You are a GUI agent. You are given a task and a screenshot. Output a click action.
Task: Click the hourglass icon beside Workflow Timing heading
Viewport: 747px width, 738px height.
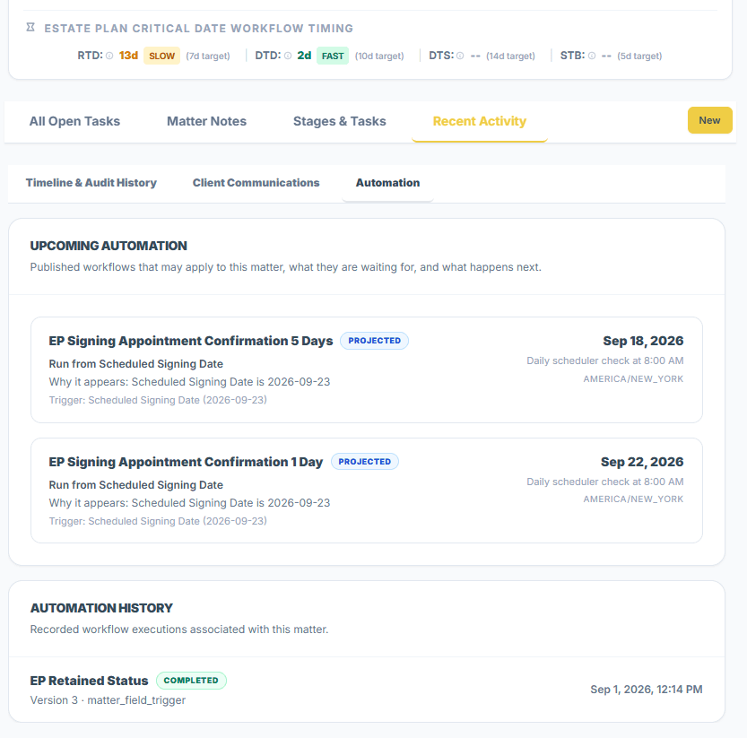coord(30,27)
